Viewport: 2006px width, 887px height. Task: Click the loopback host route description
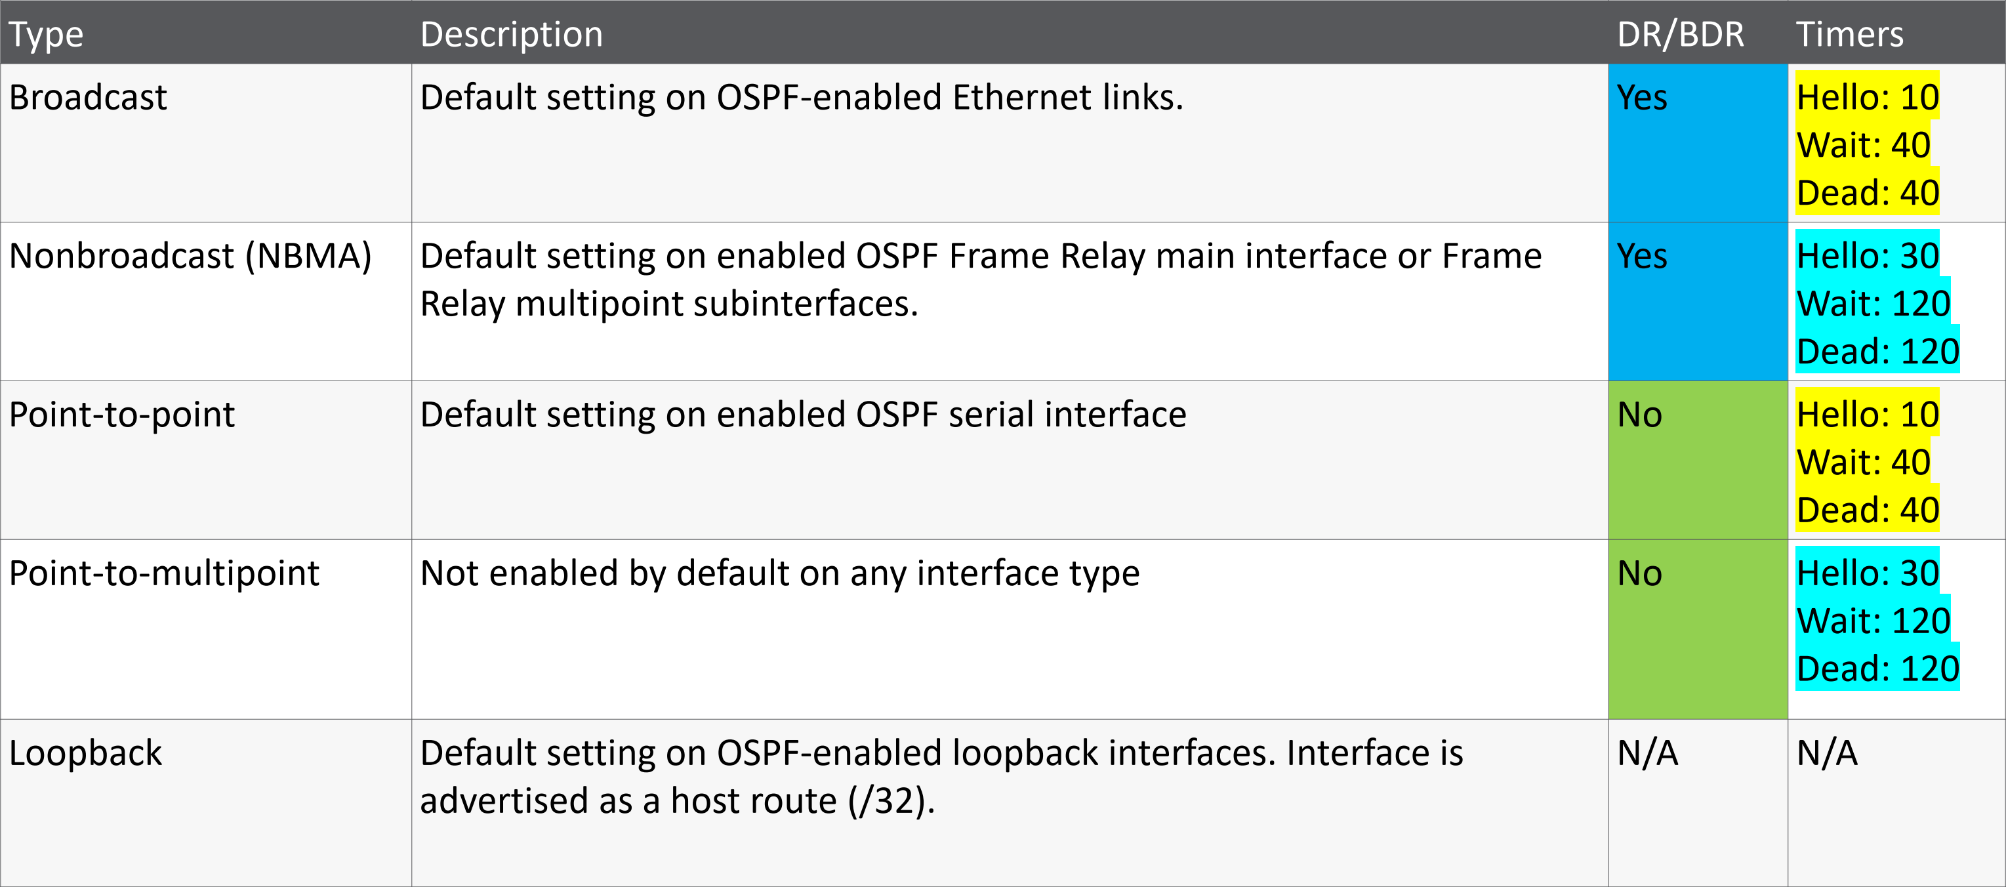pyautogui.click(x=941, y=776)
